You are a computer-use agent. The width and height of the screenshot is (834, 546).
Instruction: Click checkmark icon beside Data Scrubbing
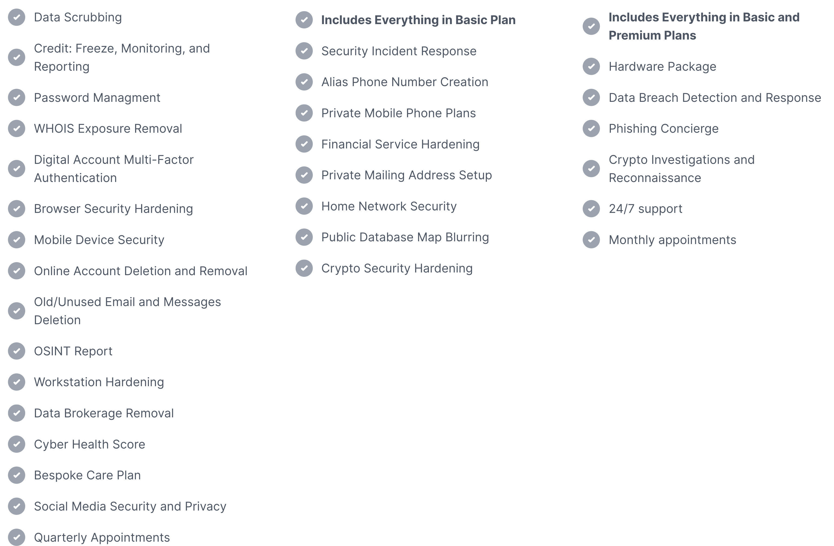[17, 17]
